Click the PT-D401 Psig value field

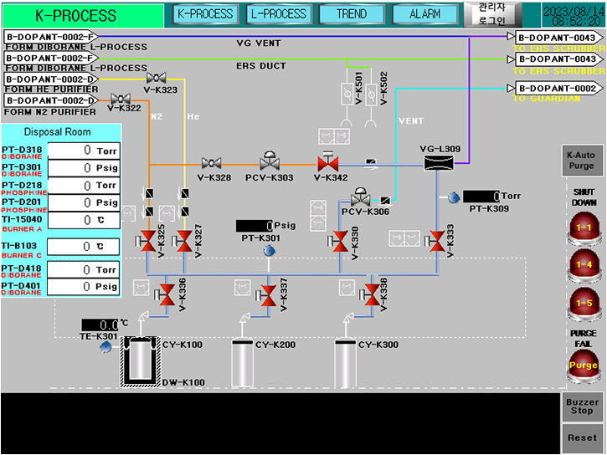coord(84,287)
